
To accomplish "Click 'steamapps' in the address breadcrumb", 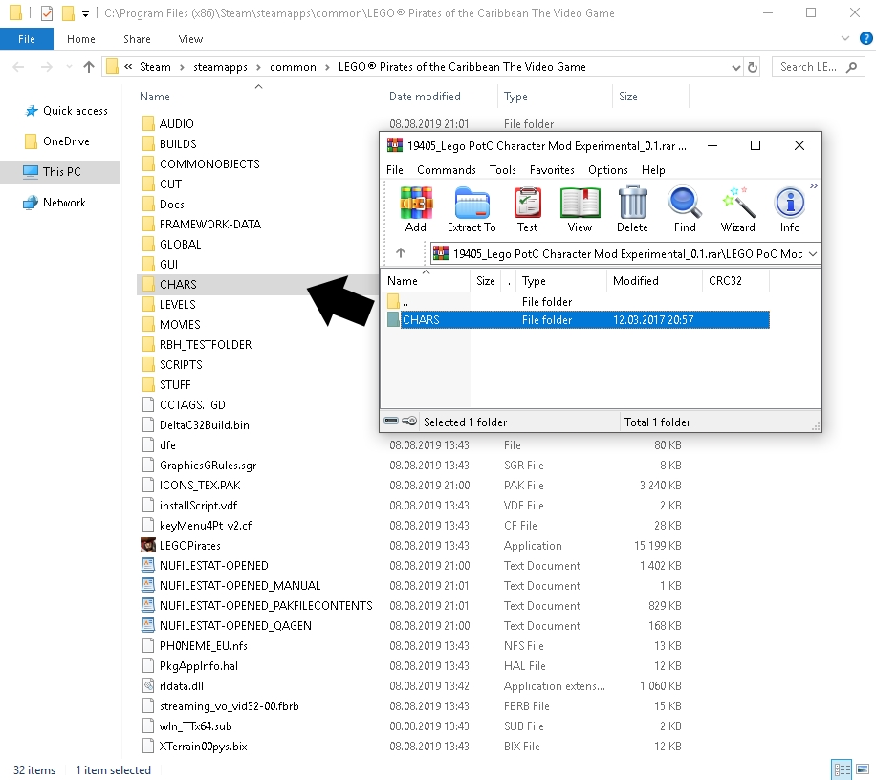I will coord(220,67).
